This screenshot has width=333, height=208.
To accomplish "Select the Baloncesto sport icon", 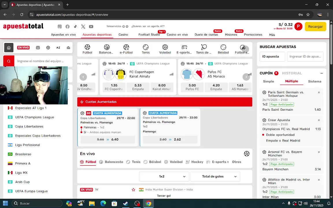I will click(106, 49).
